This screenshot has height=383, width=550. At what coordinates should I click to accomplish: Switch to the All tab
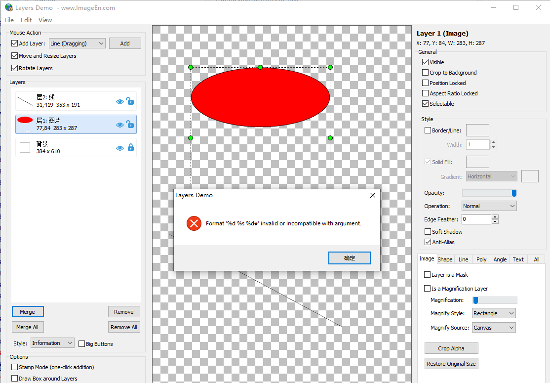click(537, 259)
